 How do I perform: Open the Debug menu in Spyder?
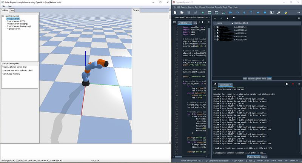(x=202, y=7)
